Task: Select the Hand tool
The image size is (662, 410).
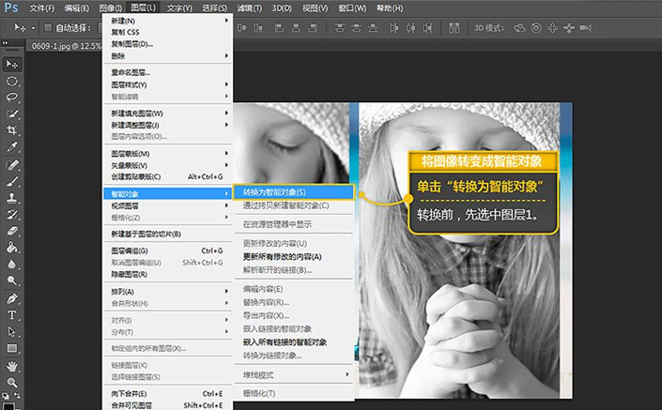Action: tap(13, 365)
